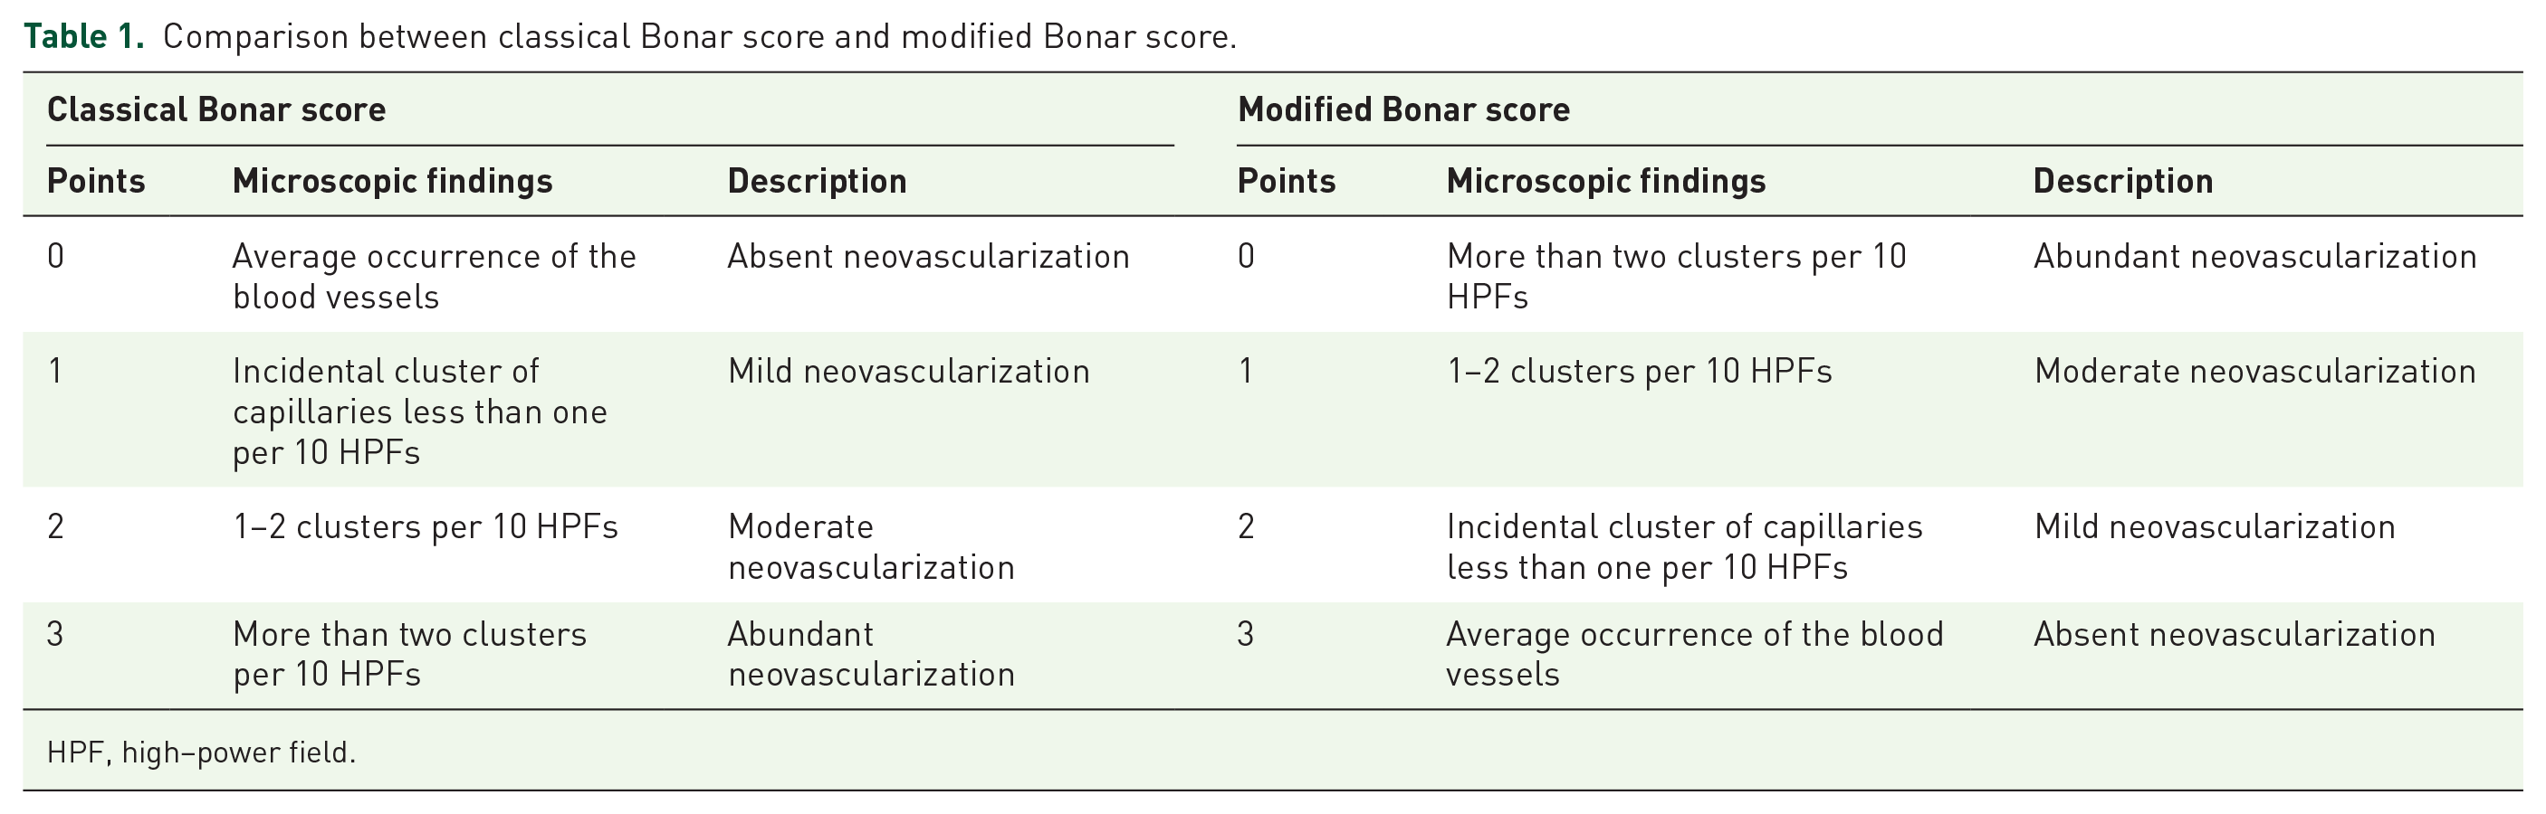Select 'Absent neovascularization' in classical row 0
2546x814 pixels.
[928, 257]
